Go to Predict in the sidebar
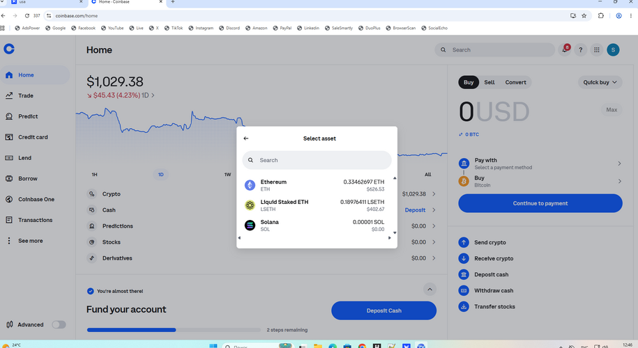The width and height of the screenshot is (638, 348). pos(35,116)
